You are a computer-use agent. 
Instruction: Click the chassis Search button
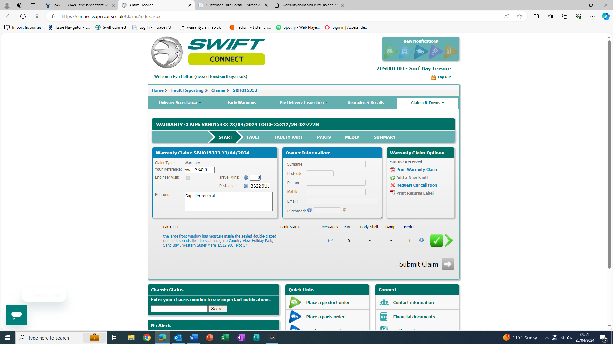pos(218,309)
